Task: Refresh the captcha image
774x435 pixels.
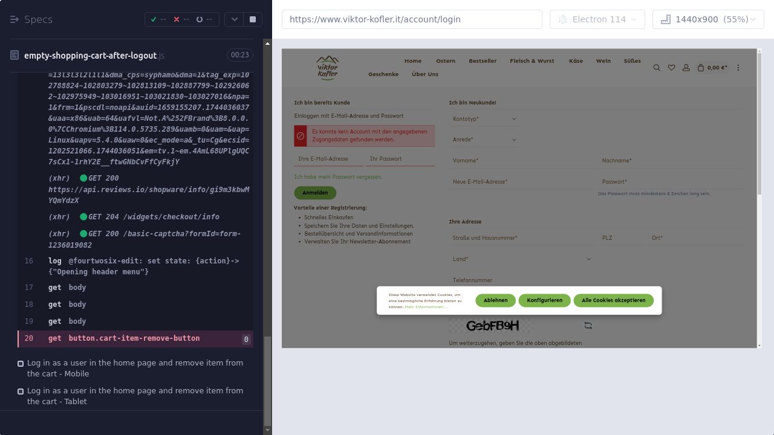Action: click(x=588, y=326)
